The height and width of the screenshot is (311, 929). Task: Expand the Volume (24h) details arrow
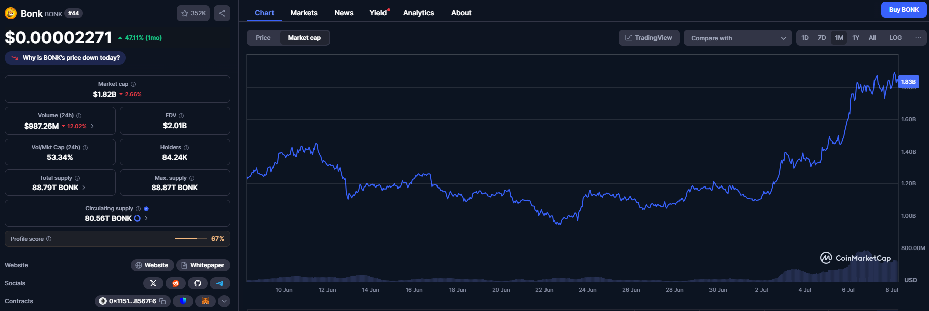pos(92,126)
